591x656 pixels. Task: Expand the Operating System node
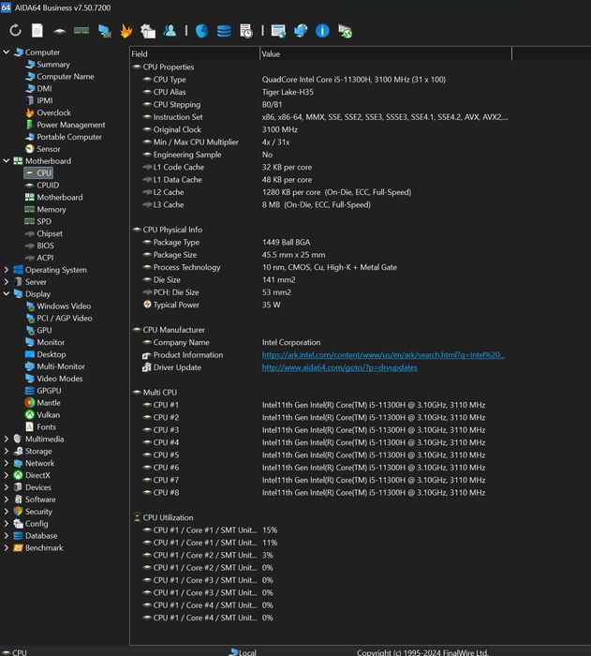(7, 270)
